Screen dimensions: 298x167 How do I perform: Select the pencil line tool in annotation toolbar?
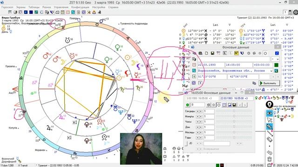(270, 133)
